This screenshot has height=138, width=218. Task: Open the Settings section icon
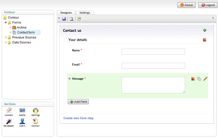[x=36, y=112]
